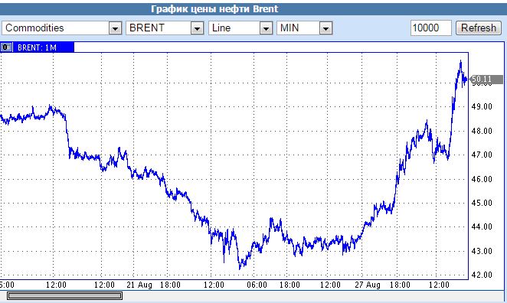Click the highest peak of the price line

tap(460, 61)
